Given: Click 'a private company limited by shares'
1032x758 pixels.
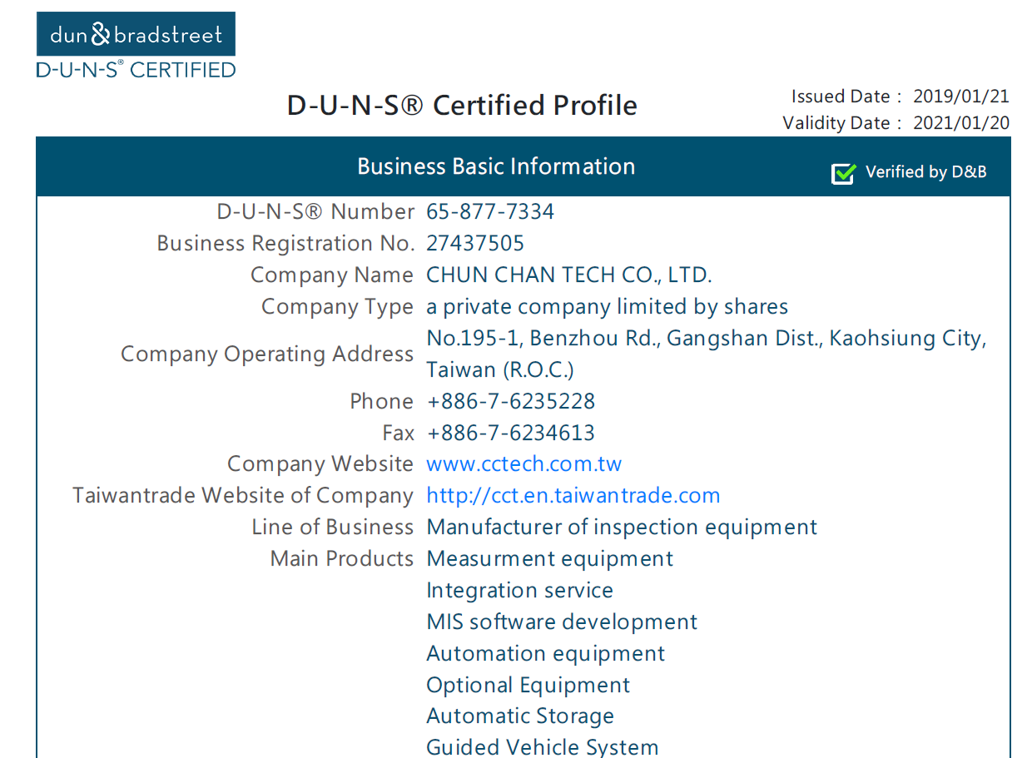Looking at the screenshot, I should click(608, 306).
